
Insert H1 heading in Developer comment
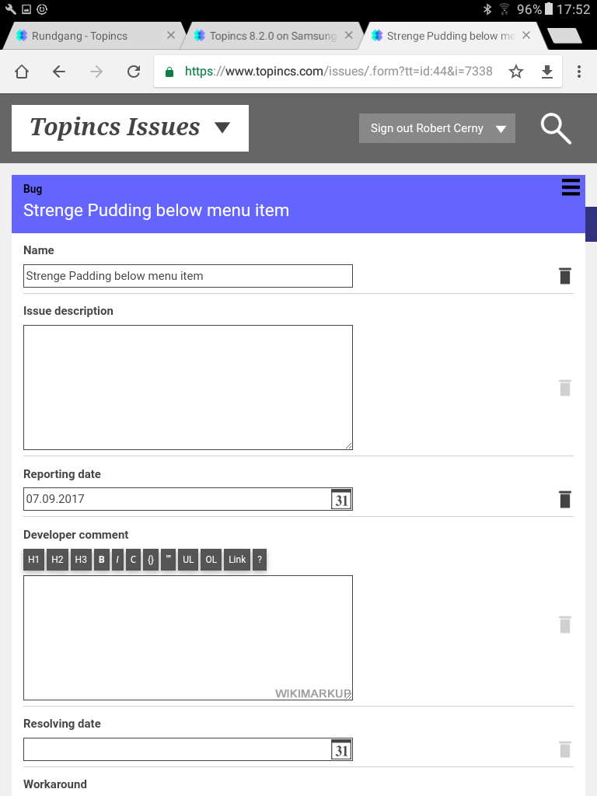coord(33,560)
